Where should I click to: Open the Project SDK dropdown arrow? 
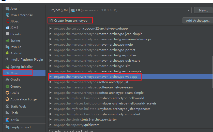[189, 10]
